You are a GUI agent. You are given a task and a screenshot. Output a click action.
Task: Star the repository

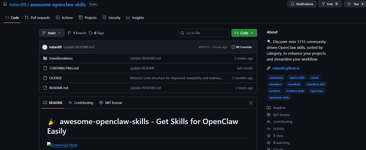pyautogui.click(x=355, y=4)
